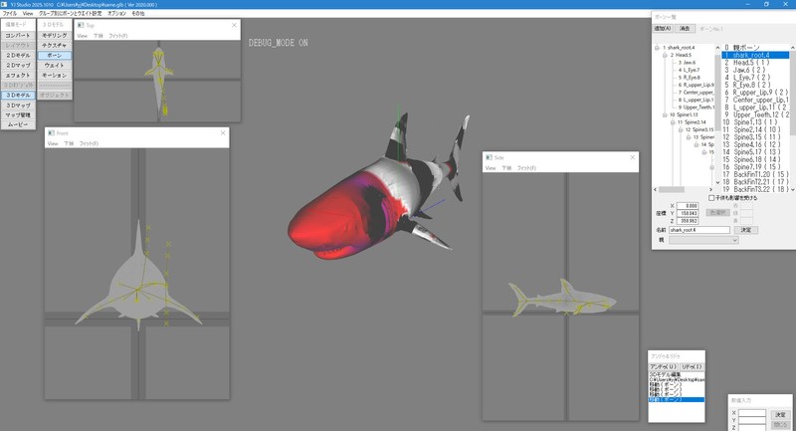Image resolution: width=796 pixels, height=431 pixels.
Task: Select Head.5 ( 1 ) in bone list
Action: (755, 63)
